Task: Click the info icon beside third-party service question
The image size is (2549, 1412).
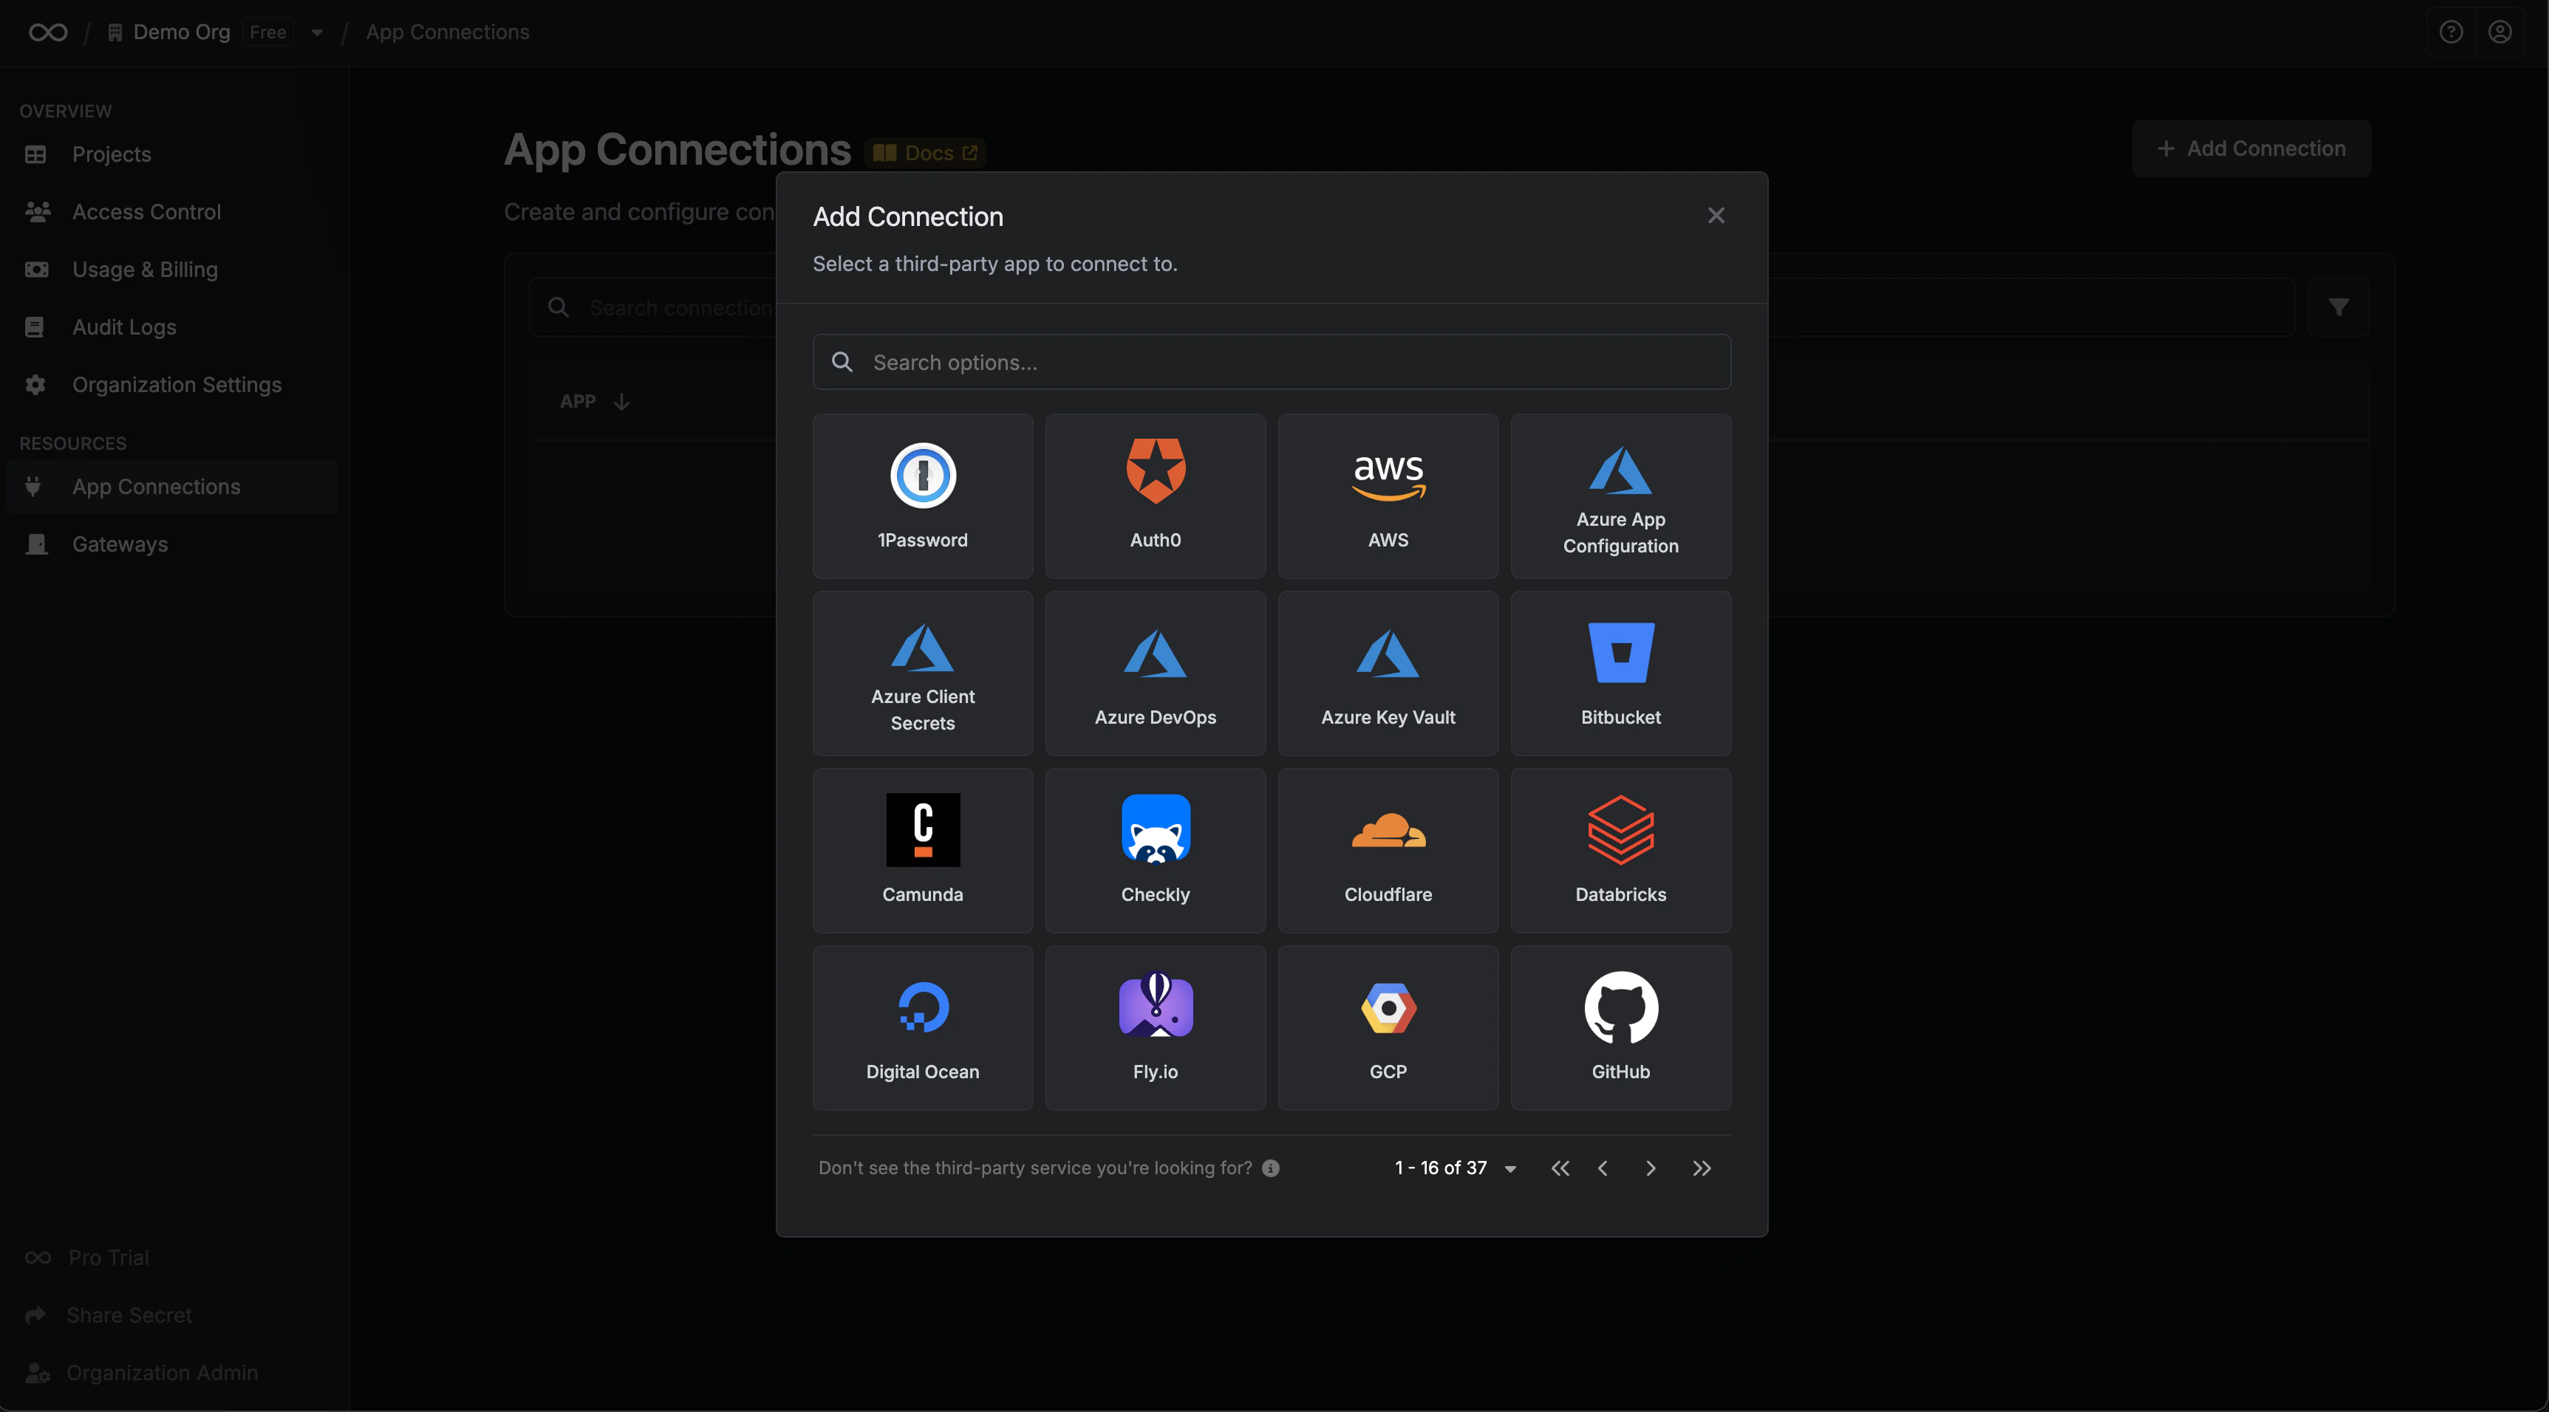Action: (x=1271, y=1168)
